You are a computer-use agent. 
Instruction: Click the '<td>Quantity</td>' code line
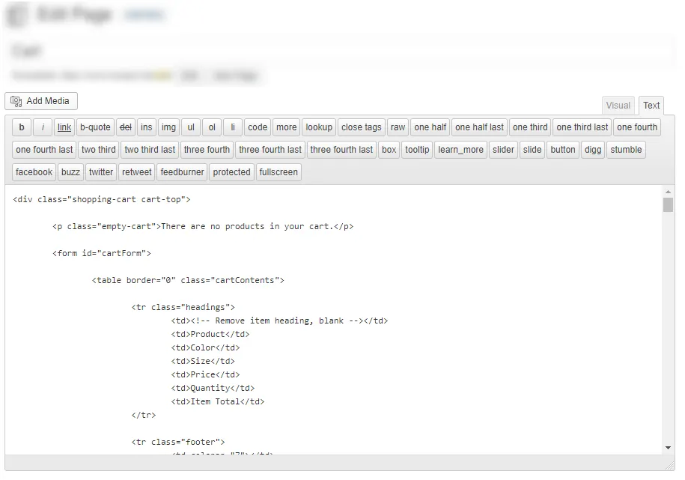213,388
